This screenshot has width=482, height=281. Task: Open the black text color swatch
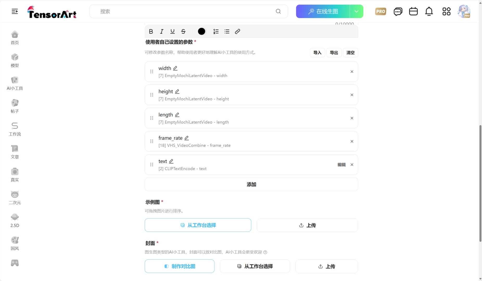click(x=201, y=31)
